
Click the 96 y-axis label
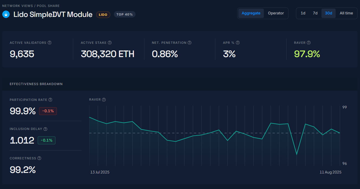[x=344, y=164]
